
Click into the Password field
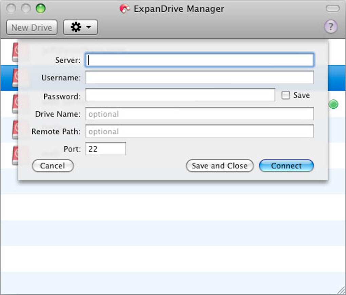coord(180,95)
